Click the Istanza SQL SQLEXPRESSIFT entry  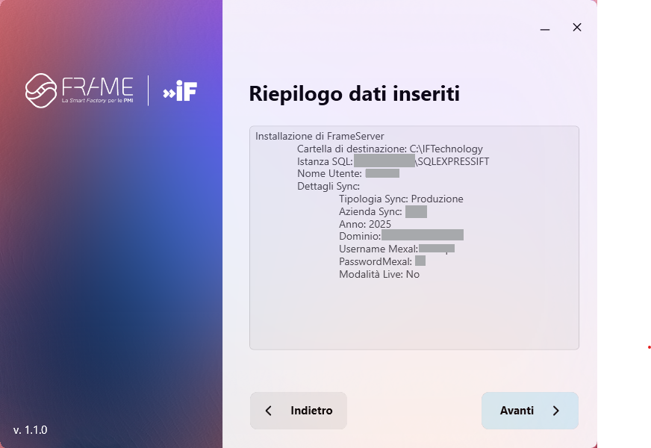click(x=393, y=161)
